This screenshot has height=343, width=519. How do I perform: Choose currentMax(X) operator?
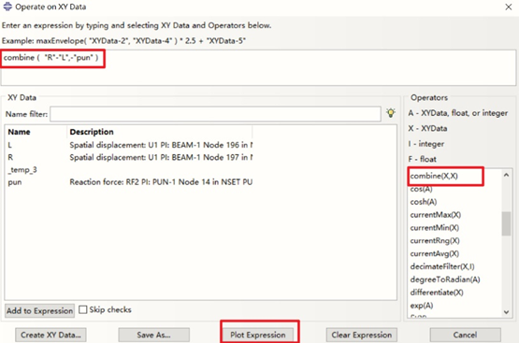[436, 215]
